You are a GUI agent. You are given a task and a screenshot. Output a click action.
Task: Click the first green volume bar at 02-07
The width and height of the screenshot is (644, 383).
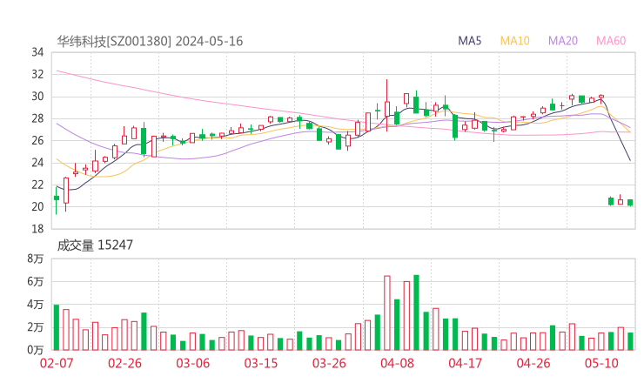pos(57,327)
